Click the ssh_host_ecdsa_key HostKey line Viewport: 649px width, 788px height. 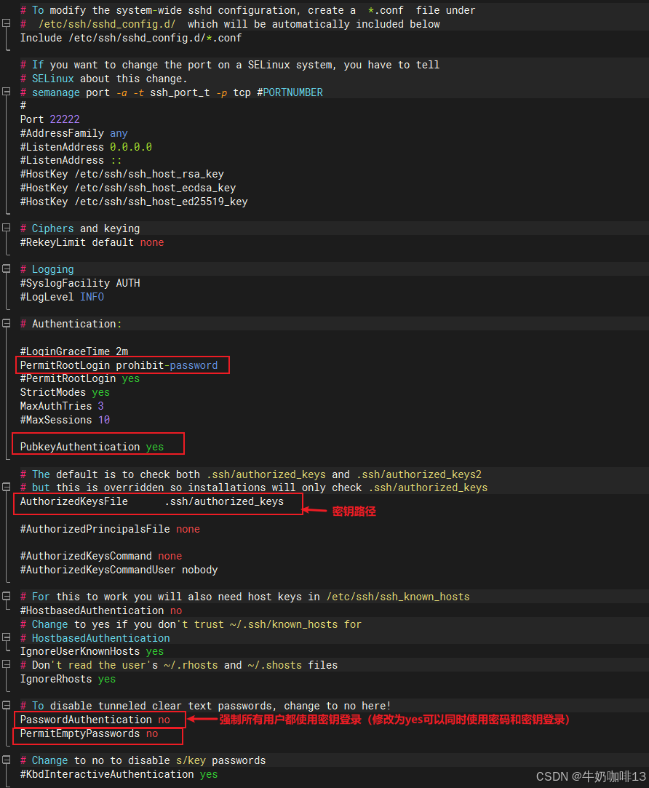[128, 188]
